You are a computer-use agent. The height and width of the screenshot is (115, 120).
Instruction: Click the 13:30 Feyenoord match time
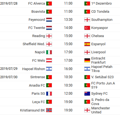pos(68,20)
